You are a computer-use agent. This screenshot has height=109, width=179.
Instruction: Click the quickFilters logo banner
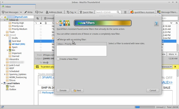(x=103, y=23)
